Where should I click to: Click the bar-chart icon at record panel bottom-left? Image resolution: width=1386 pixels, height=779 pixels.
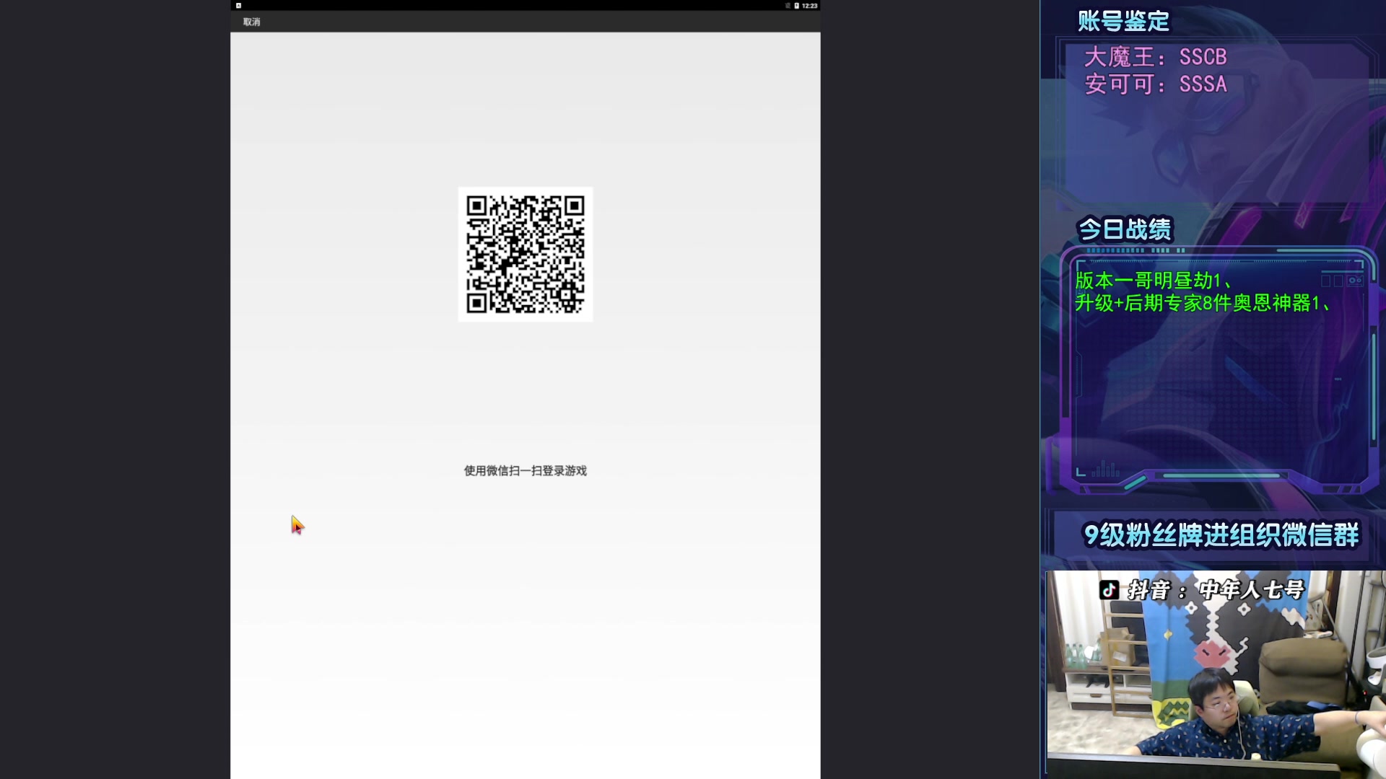1105,470
